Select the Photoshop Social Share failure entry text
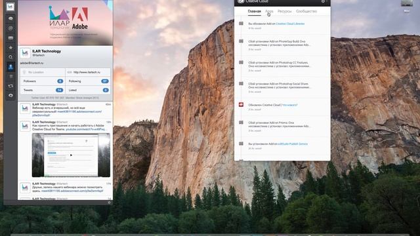 [x=280, y=85]
